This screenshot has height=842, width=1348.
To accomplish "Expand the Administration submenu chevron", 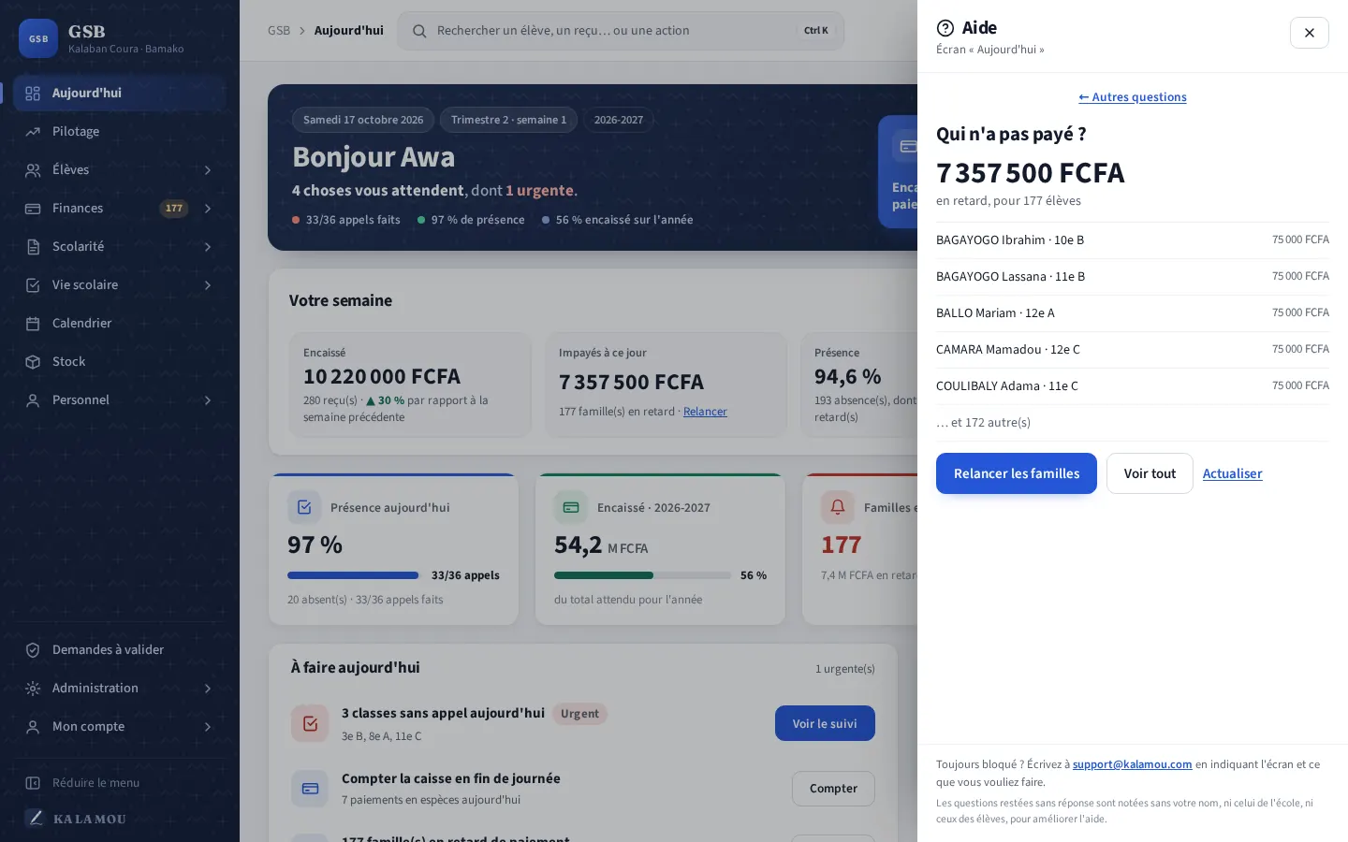I will tap(208, 689).
